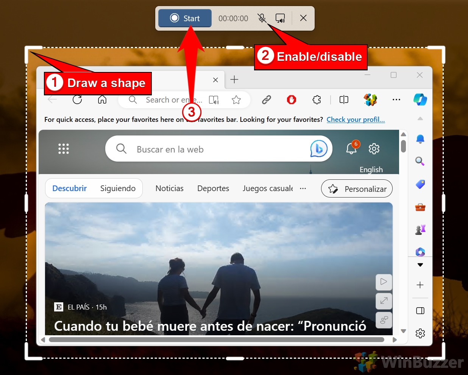
Task: Click the copy link icon in the toolbar
Action: pos(267,100)
